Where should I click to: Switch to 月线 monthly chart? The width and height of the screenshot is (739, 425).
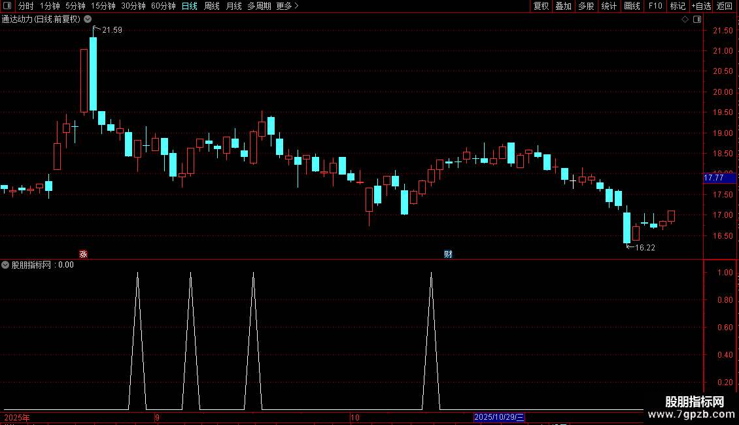click(233, 6)
